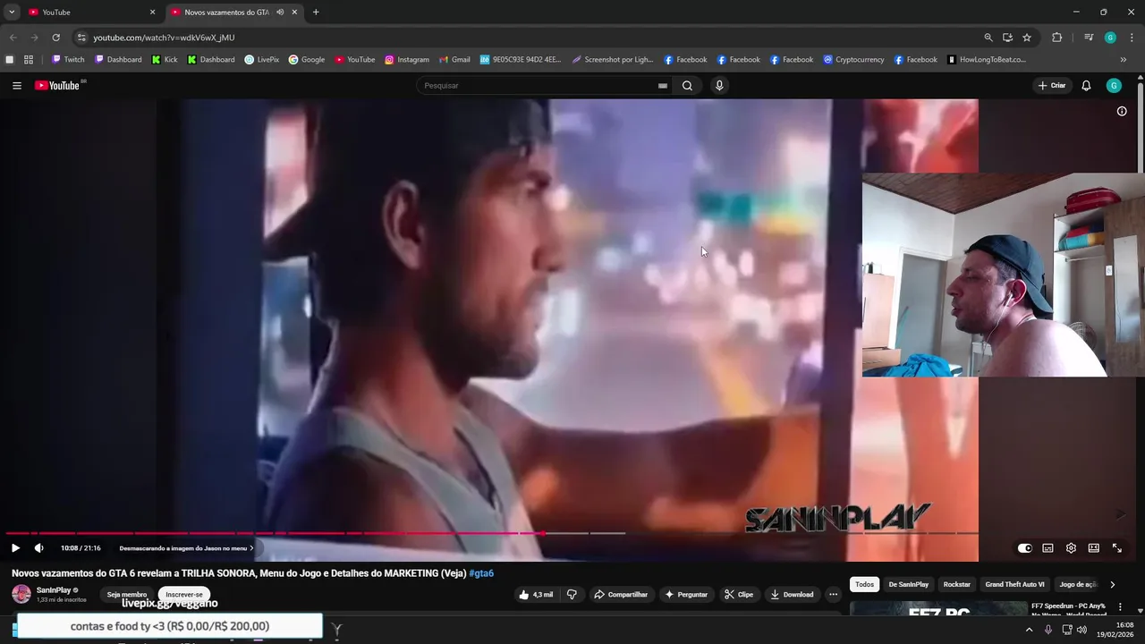Click the address bar URL
Viewport: 1145px width, 644px height.
pyautogui.click(x=164, y=38)
